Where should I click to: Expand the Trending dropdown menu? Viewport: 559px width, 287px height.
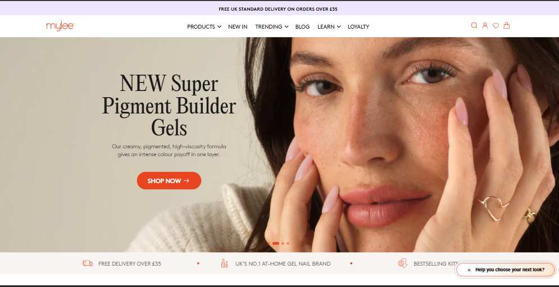[x=272, y=27]
